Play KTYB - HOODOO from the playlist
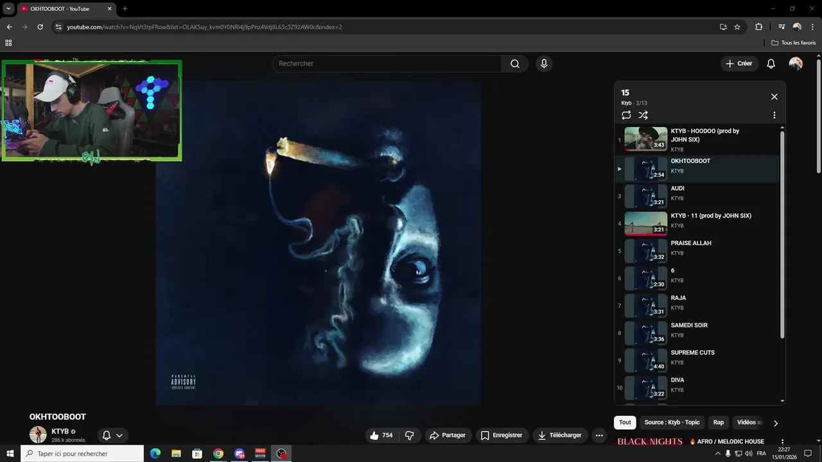 [x=697, y=139]
